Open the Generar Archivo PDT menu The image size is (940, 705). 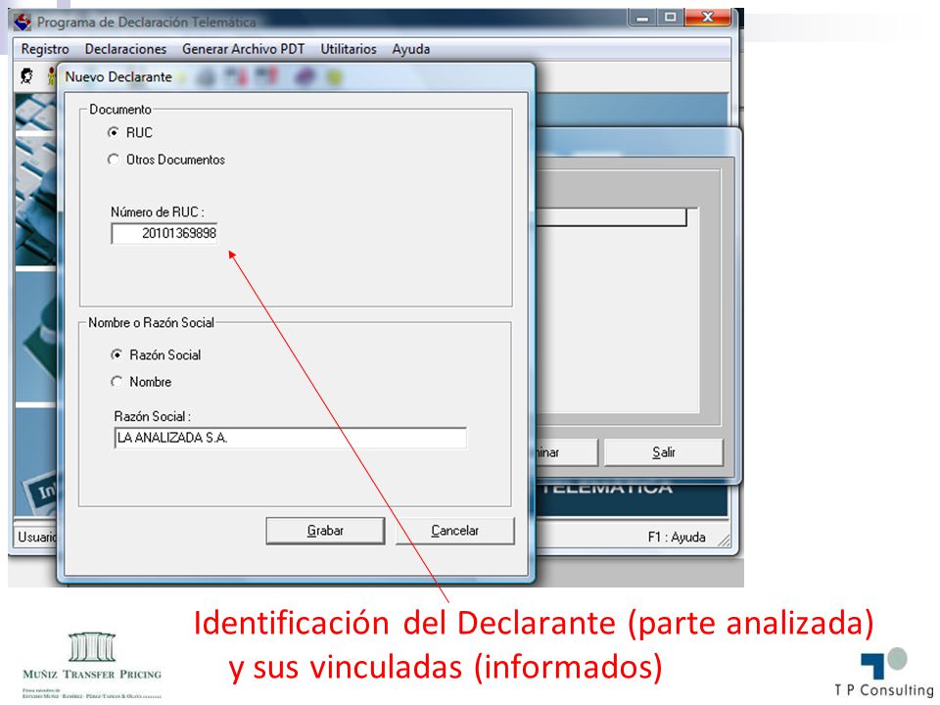[x=244, y=49]
